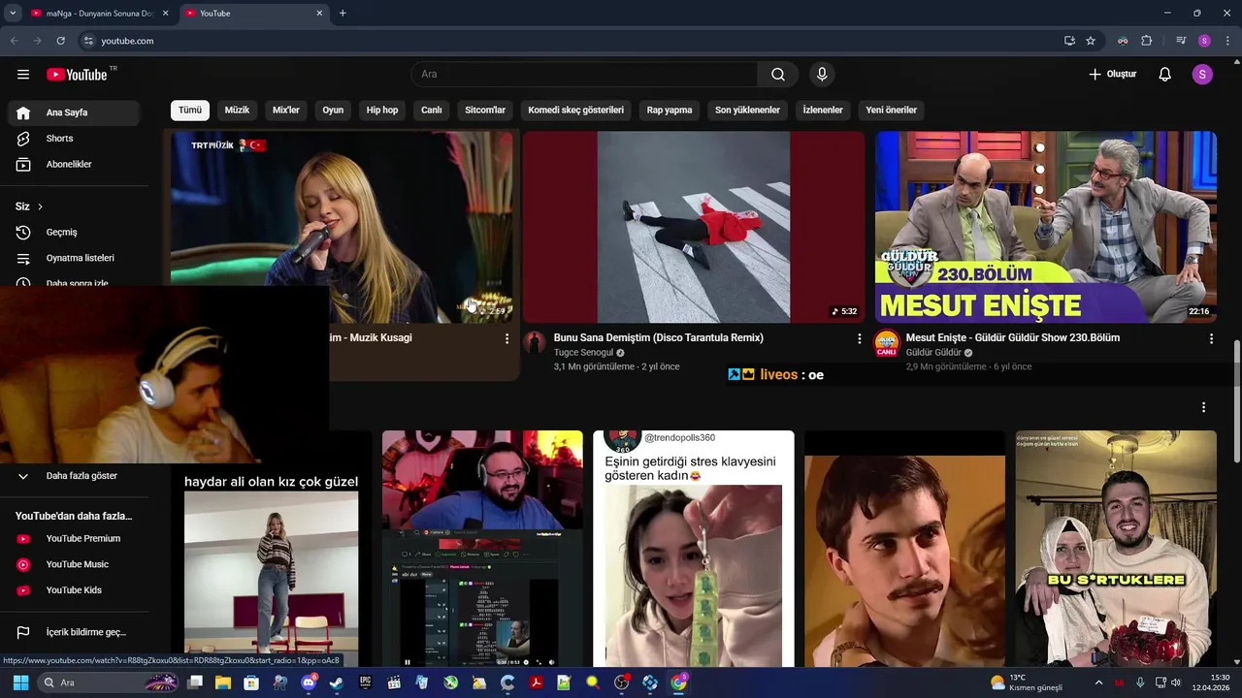Open options for Muzik Kusagi video
The height and width of the screenshot is (698, 1242).
(507, 338)
